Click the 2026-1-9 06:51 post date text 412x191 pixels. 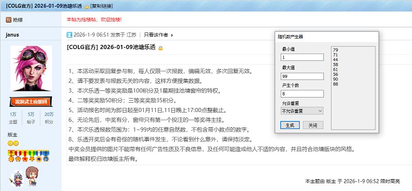tap(91, 35)
